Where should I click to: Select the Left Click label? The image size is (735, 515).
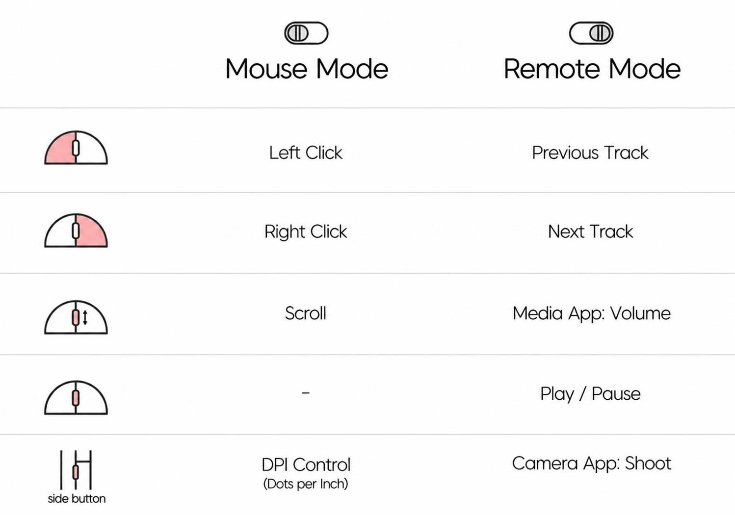306,153
